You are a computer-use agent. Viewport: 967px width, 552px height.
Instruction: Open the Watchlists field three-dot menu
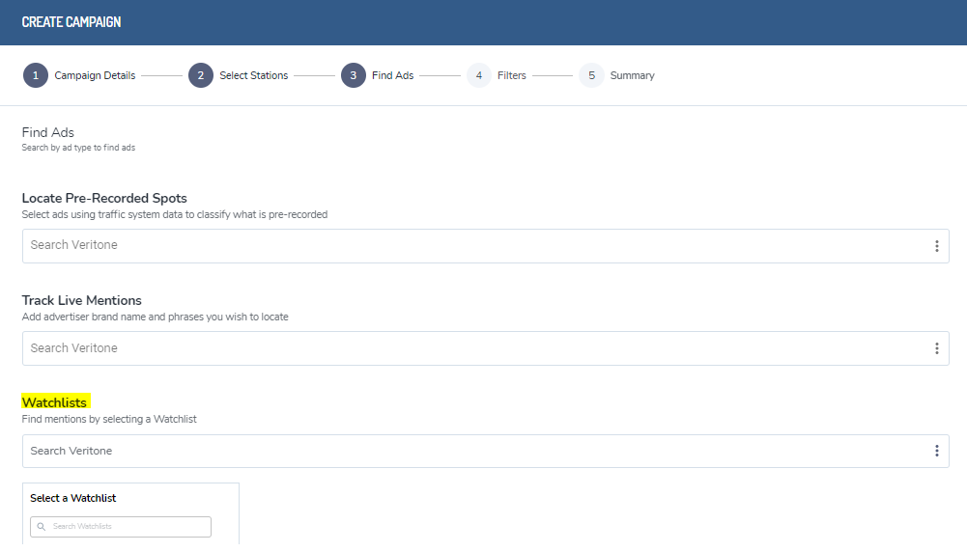pos(936,451)
